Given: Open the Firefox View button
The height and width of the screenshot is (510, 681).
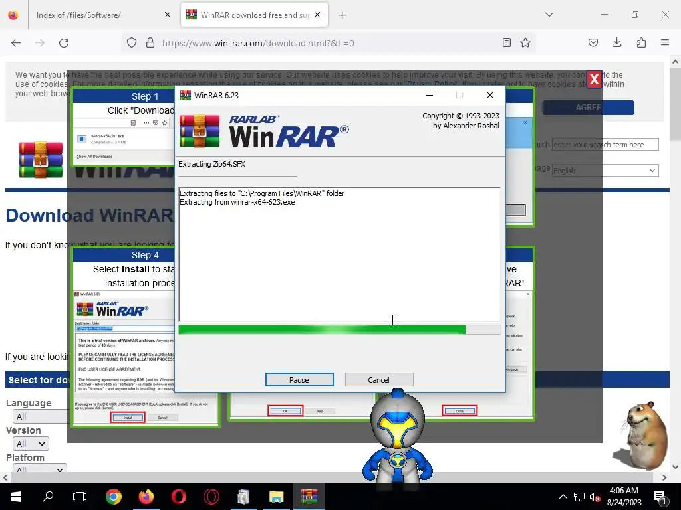Looking at the screenshot, I should (13, 15).
